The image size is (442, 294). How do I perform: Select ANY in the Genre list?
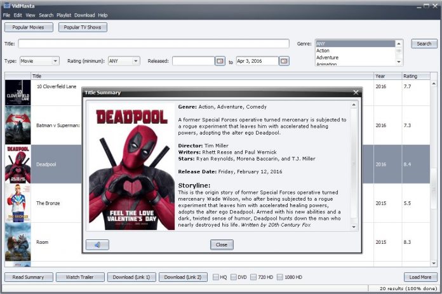355,44
